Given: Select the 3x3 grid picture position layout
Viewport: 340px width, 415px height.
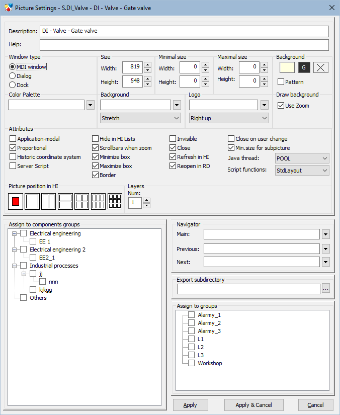Looking at the screenshot, I should coord(115,202).
